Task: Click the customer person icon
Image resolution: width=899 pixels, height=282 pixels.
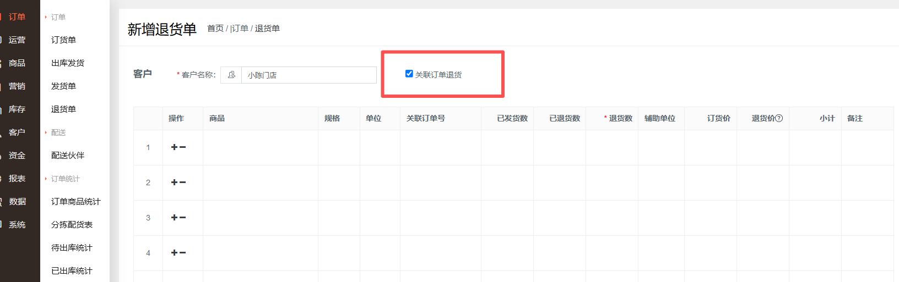Action: [231, 75]
